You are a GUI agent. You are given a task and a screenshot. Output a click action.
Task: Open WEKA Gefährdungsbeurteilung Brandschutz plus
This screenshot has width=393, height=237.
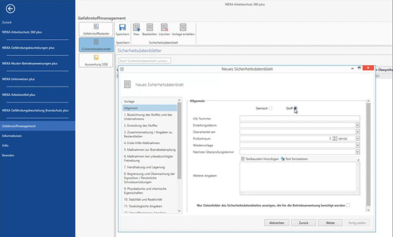[x=35, y=111]
